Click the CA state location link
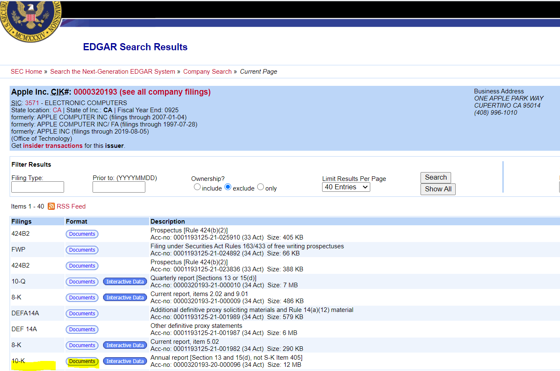This screenshot has width=560, height=371. point(57,110)
